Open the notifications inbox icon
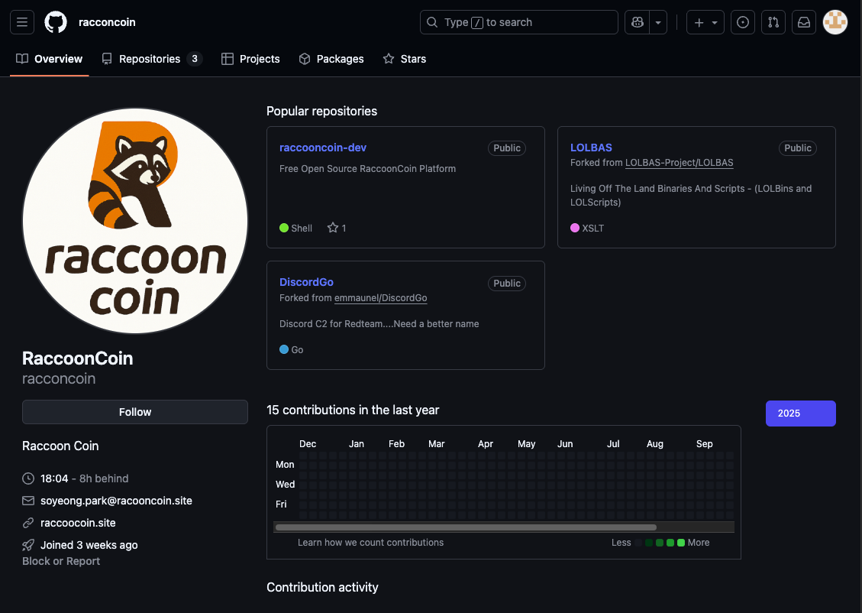 [x=804, y=23]
